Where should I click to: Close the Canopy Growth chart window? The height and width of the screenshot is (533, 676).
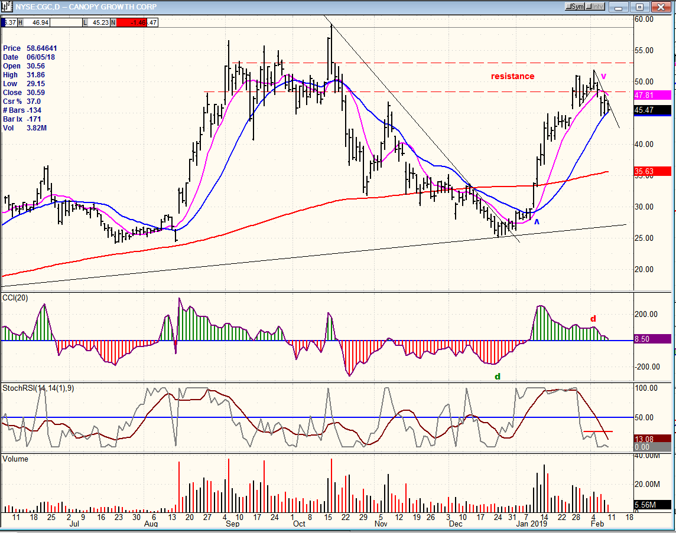tap(661, 7)
